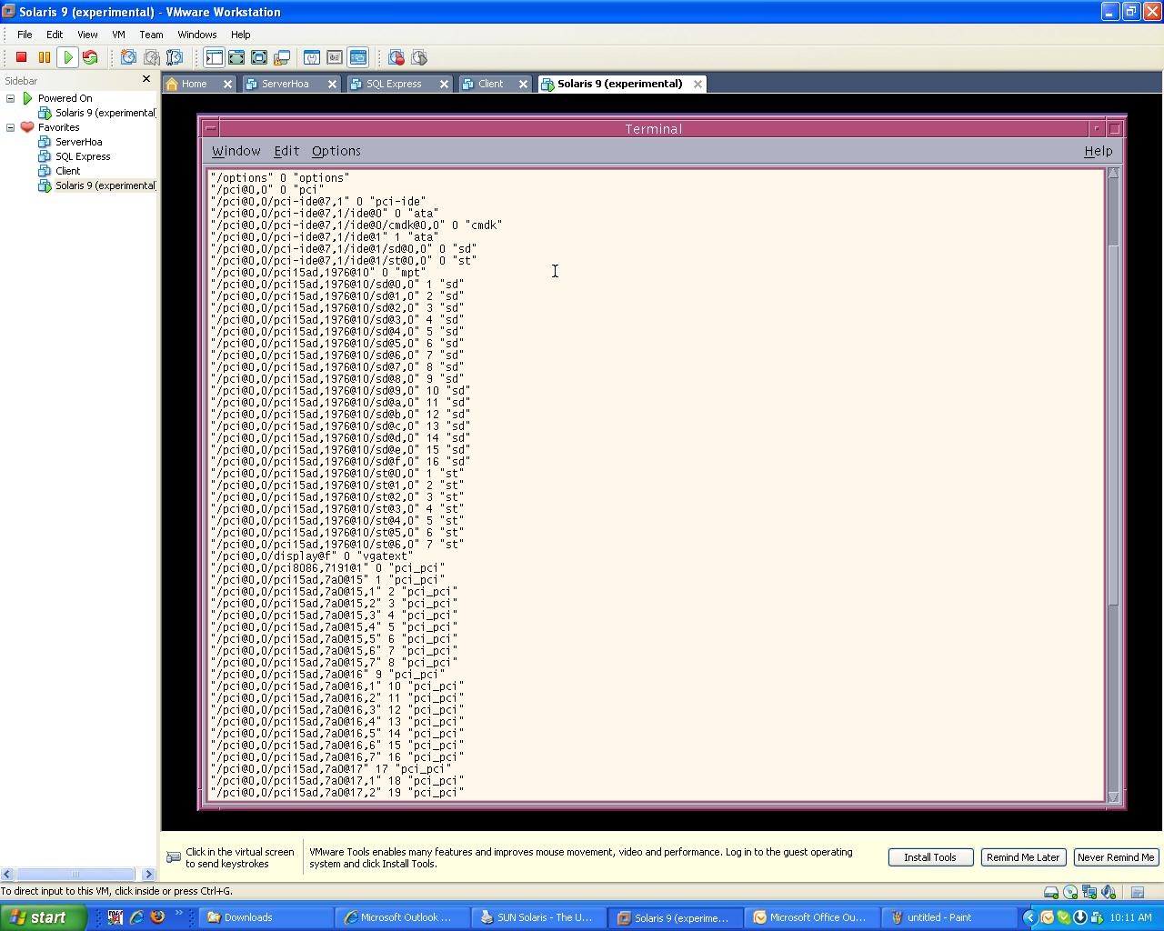Click the sound device status icon
This screenshot has height=931, width=1164.
(1108, 892)
